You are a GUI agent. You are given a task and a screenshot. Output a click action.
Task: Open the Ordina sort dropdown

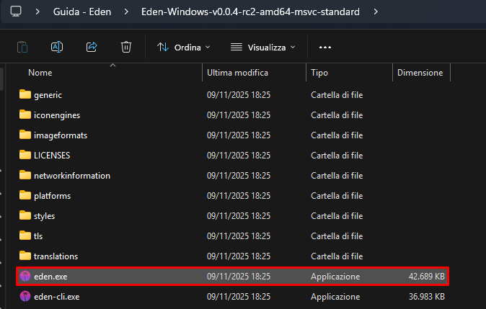coord(183,48)
